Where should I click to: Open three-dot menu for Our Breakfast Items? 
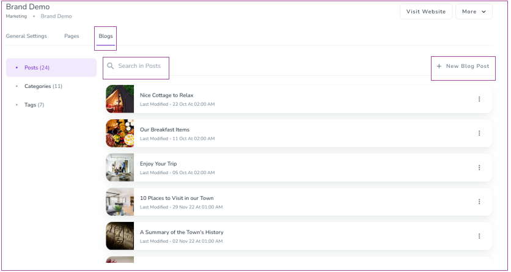[x=479, y=133]
